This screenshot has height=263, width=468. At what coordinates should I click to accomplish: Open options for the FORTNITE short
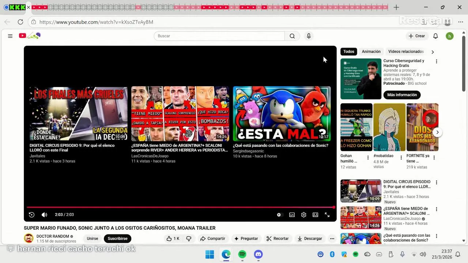434,157
